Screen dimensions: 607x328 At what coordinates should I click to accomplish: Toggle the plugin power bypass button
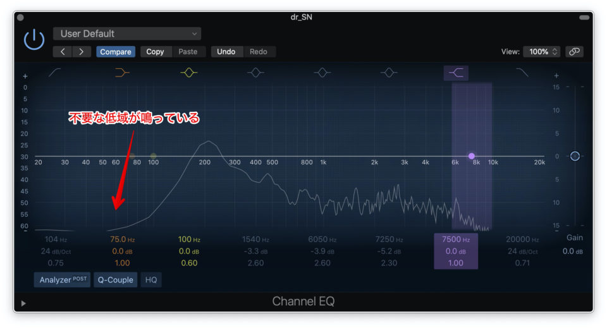pyautogui.click(x=34, y=40)
